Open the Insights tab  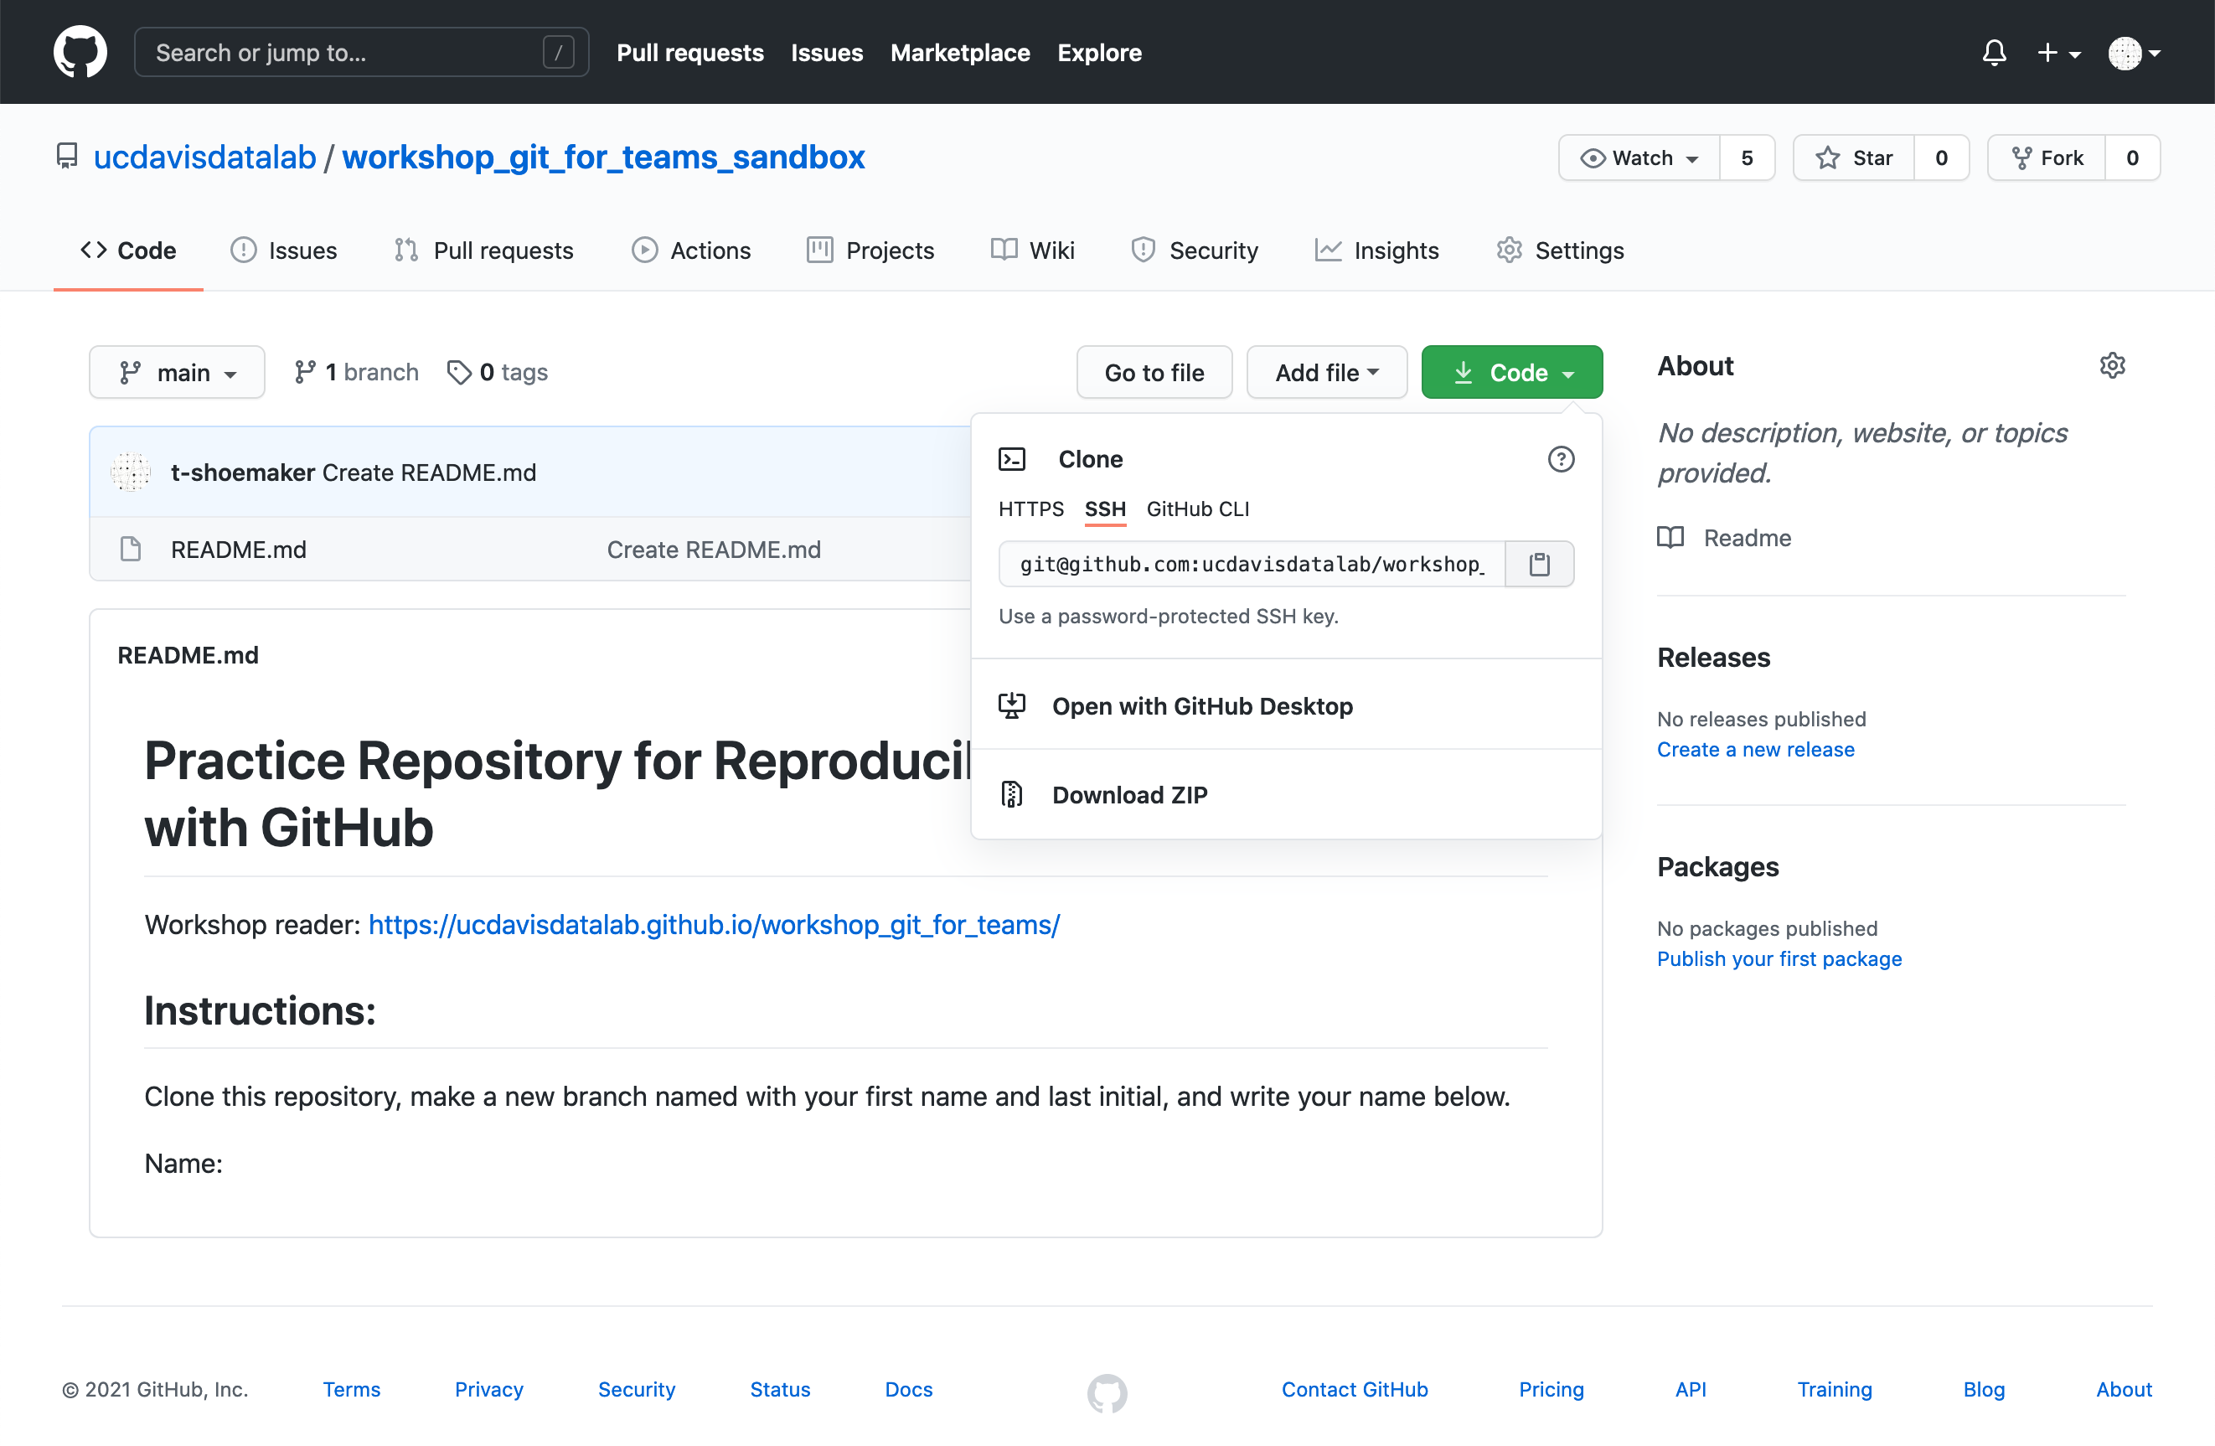pos(1376,250)
